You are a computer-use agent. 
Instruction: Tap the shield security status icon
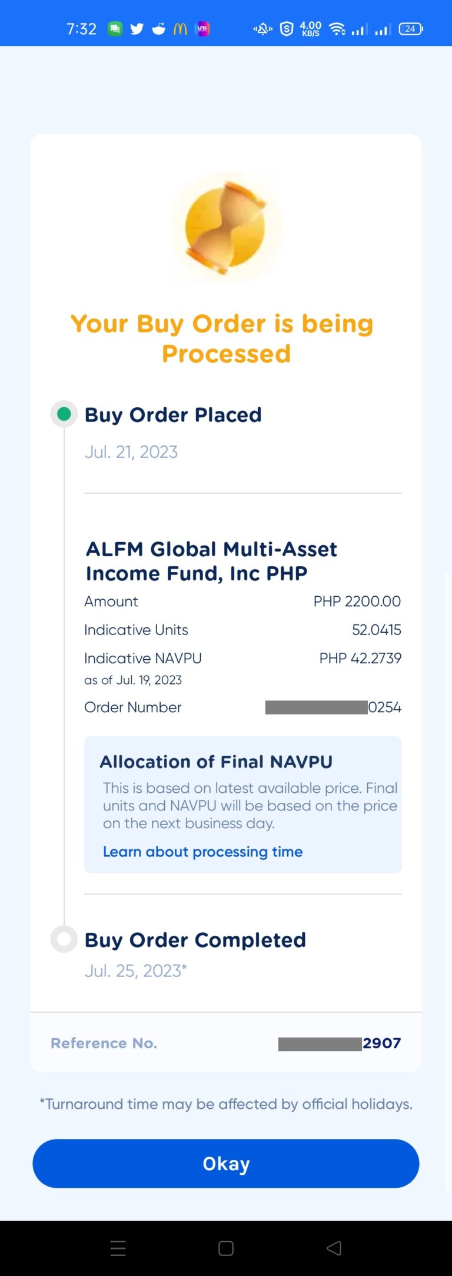pyautogui.click(x=287, y=29)
